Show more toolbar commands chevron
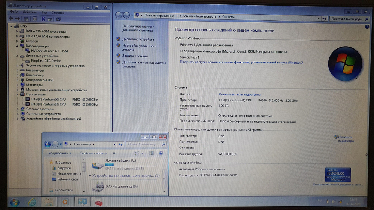The width and height of the screenshot is (374, 210). pos(114,153)
